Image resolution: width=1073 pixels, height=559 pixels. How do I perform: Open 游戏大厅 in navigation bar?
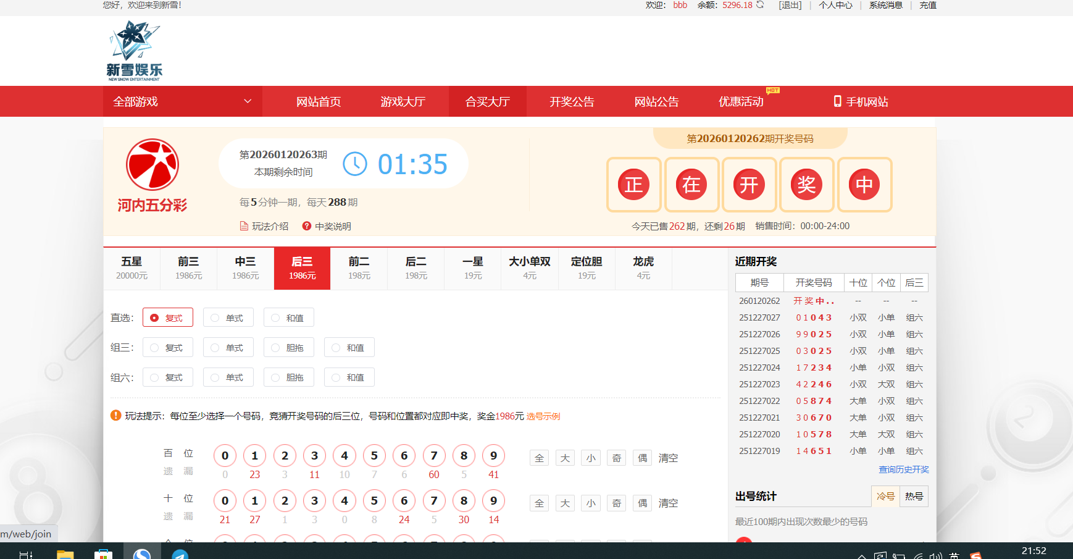403,102
